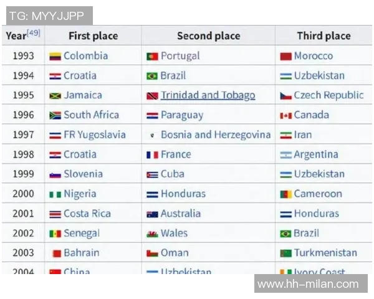Viewport: 374px width, 299px height.
Task: Open the Costa Rica link
Action: (x=87, y=214)
